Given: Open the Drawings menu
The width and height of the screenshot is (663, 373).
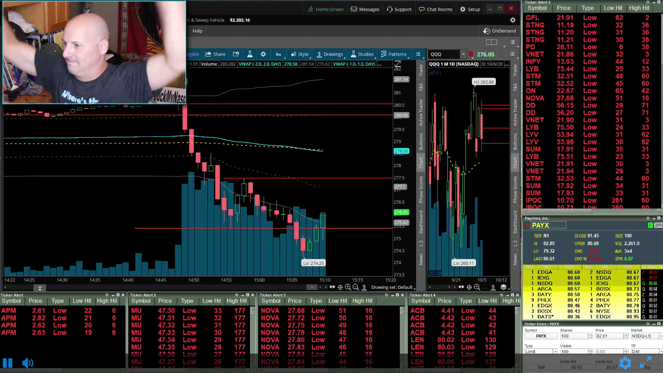Looking at the screenshot, I should tap(330, 54).
